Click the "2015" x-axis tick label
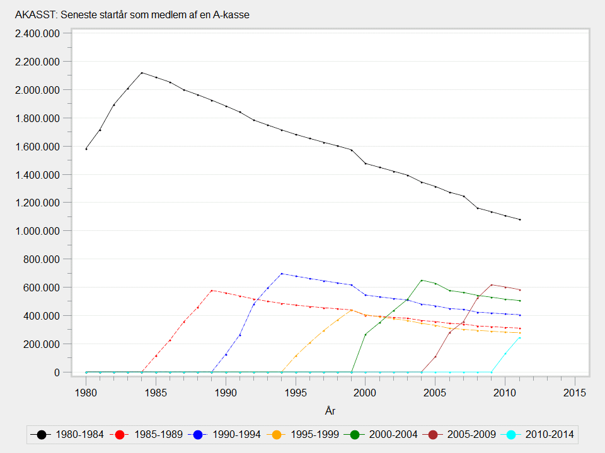Screen dimensions: 605x453 click(575, 393)
